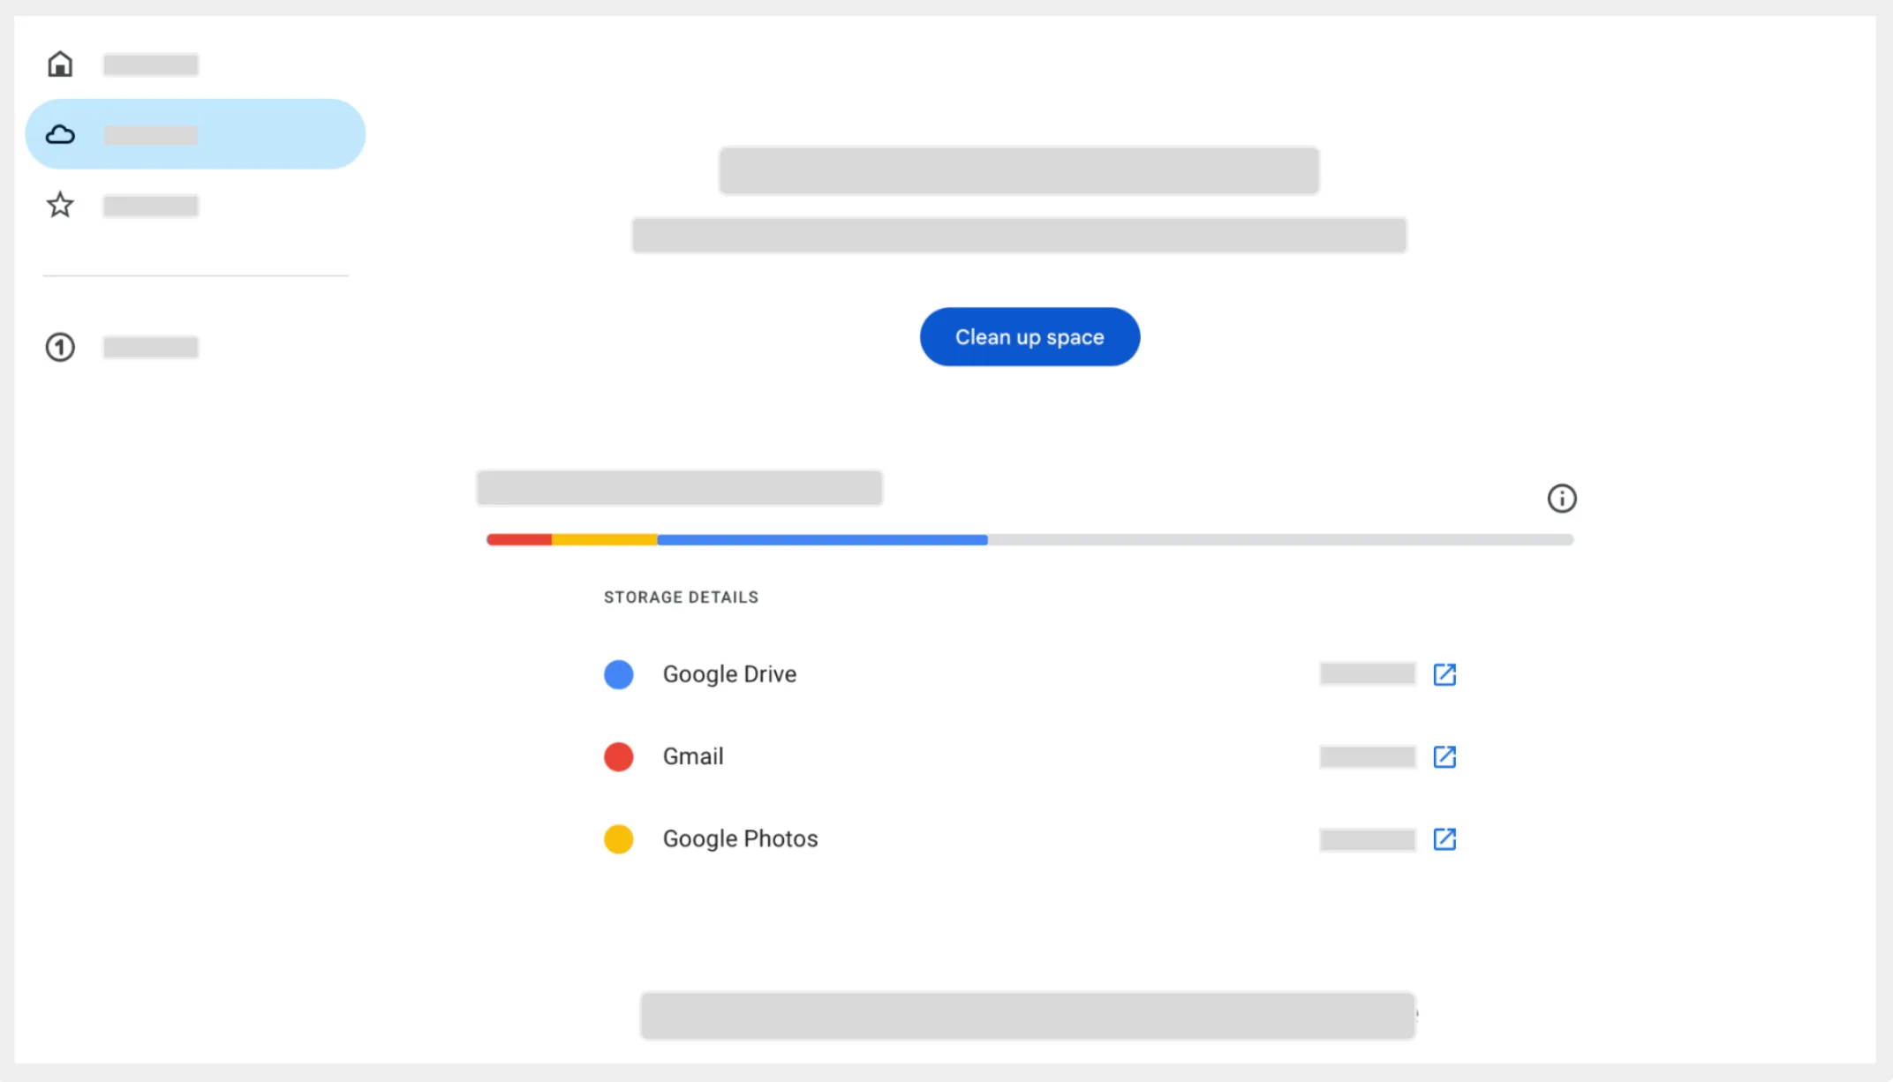Screen dimensions: 1893x1082
Task: Click the red Gmail color dot
Action: [619, 756]
